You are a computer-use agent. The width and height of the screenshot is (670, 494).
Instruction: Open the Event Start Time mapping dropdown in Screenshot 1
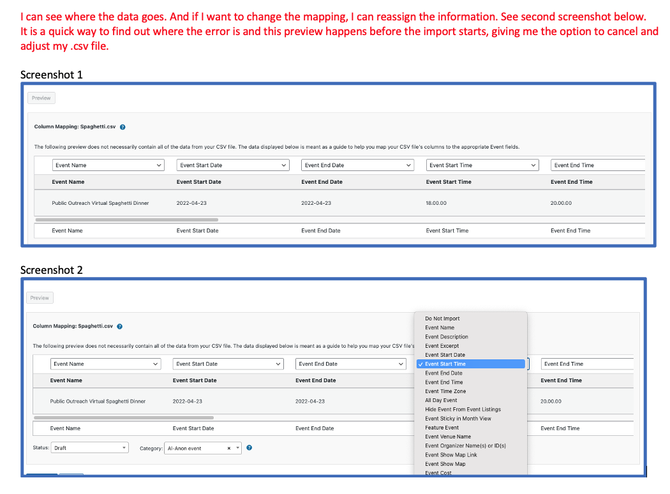(482, 165)
